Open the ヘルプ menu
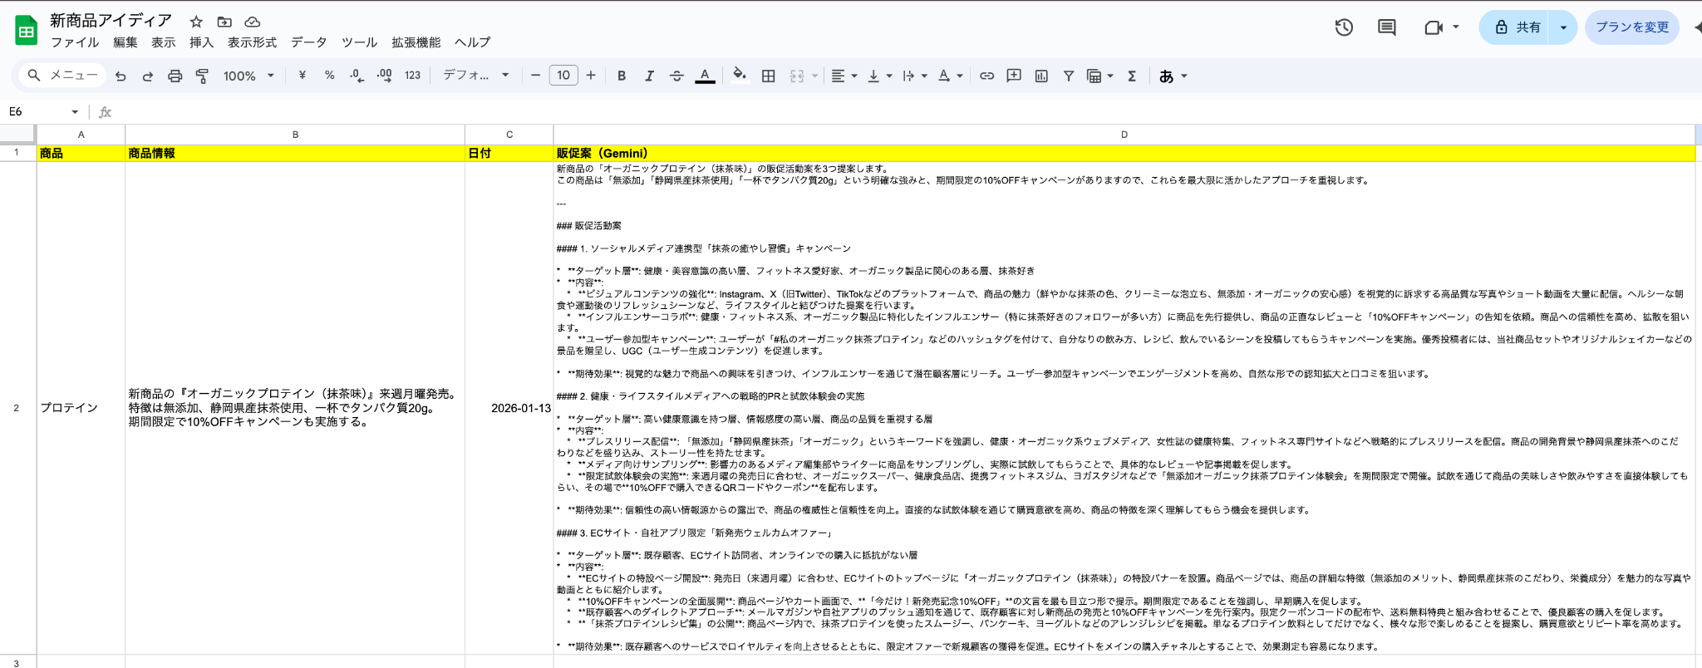The height and width of the screenshot is (668, 1702). click(x=472, y=42)
